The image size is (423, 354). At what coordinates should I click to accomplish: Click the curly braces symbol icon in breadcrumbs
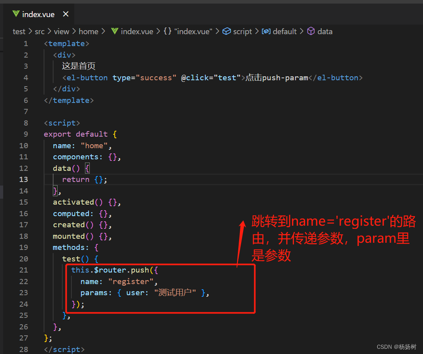pos(168,31)
